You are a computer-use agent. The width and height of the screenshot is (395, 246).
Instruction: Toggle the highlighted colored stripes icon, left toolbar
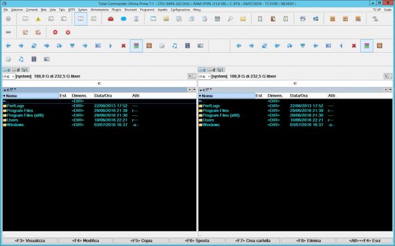[136, 46]
